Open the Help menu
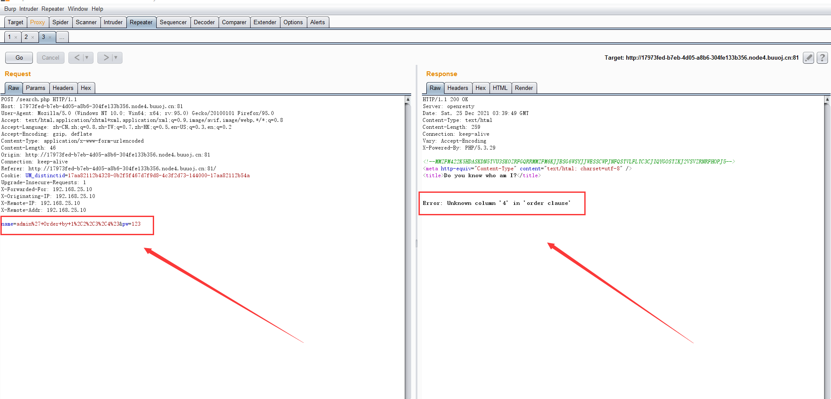 (x=97, y=9)
